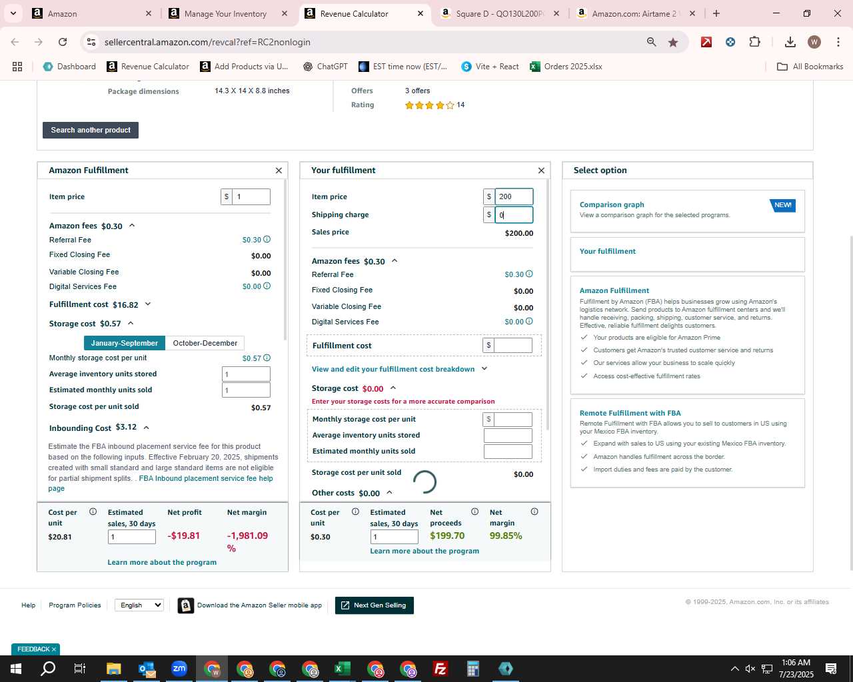The width and height of the screenshot is (853, 682).
Task: Open the Chrome extensions puzzle icon
Action: pyautogui.click(x=754, y=42)
